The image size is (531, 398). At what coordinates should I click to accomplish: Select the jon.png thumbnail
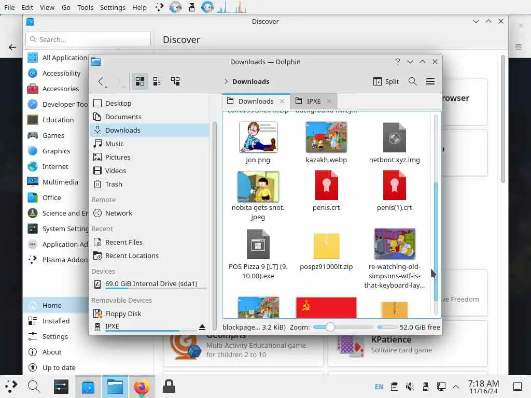[258, 137]
